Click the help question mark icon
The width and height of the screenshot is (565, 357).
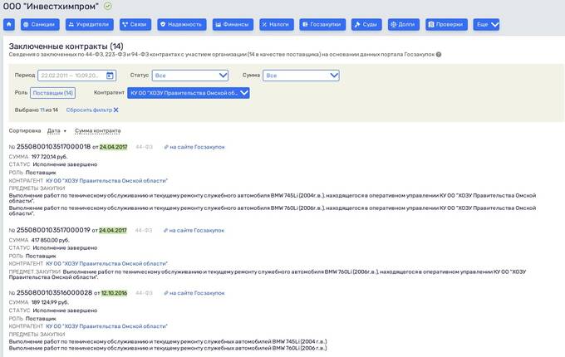[439, 55]
